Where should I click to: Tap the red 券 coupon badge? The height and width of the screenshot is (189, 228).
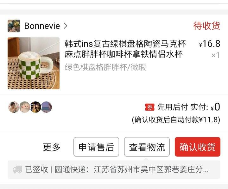click(149, 107)
